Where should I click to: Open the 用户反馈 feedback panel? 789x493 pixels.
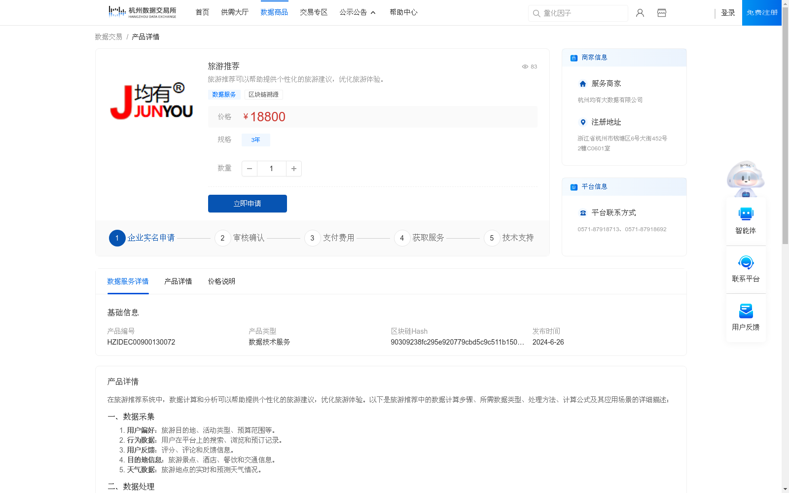746,312
